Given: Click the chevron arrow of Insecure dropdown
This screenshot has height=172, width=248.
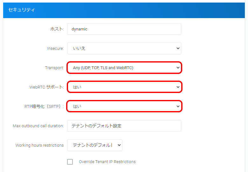Looking at the screenshot, I should 178,49.
